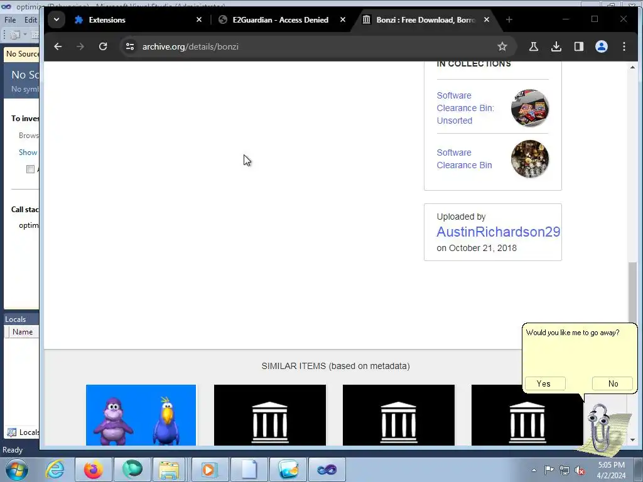
Task: Click page scrollbar down arrow
Action: point(632,440)
